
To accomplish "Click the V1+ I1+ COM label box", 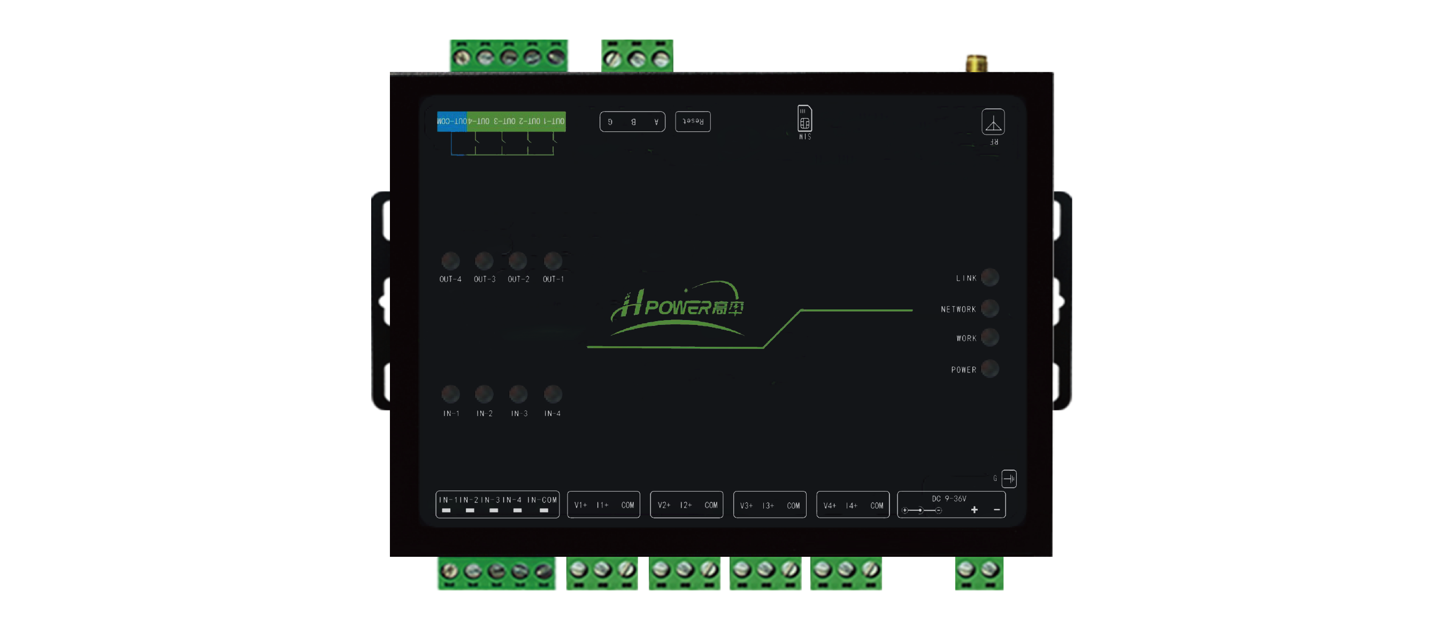I will pos(603,505).
